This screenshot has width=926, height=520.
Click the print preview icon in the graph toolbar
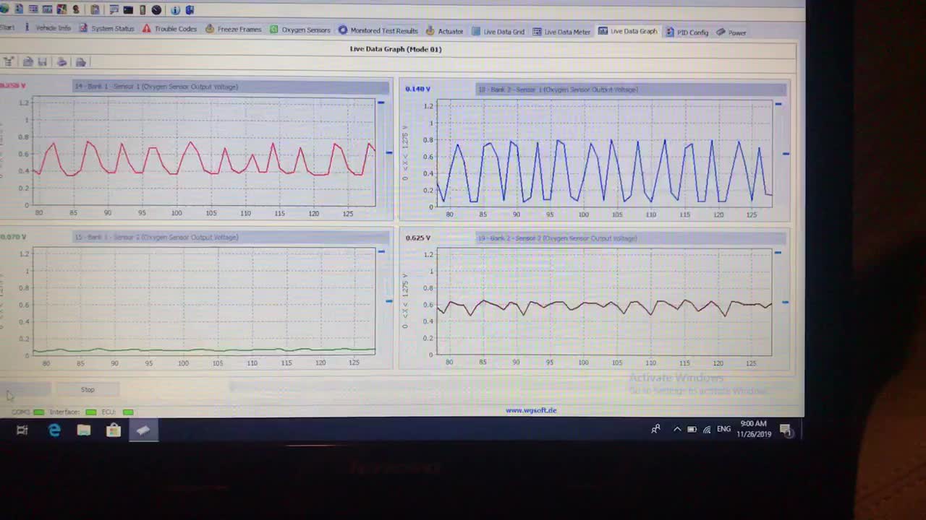point(81,62)
